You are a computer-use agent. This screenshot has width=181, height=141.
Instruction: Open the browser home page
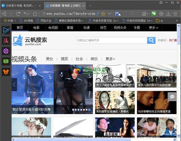(35, 14)
